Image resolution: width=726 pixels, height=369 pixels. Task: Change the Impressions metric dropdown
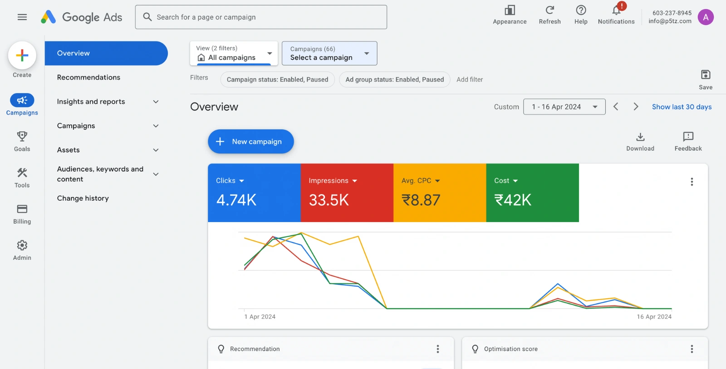(x=333, y=180)
